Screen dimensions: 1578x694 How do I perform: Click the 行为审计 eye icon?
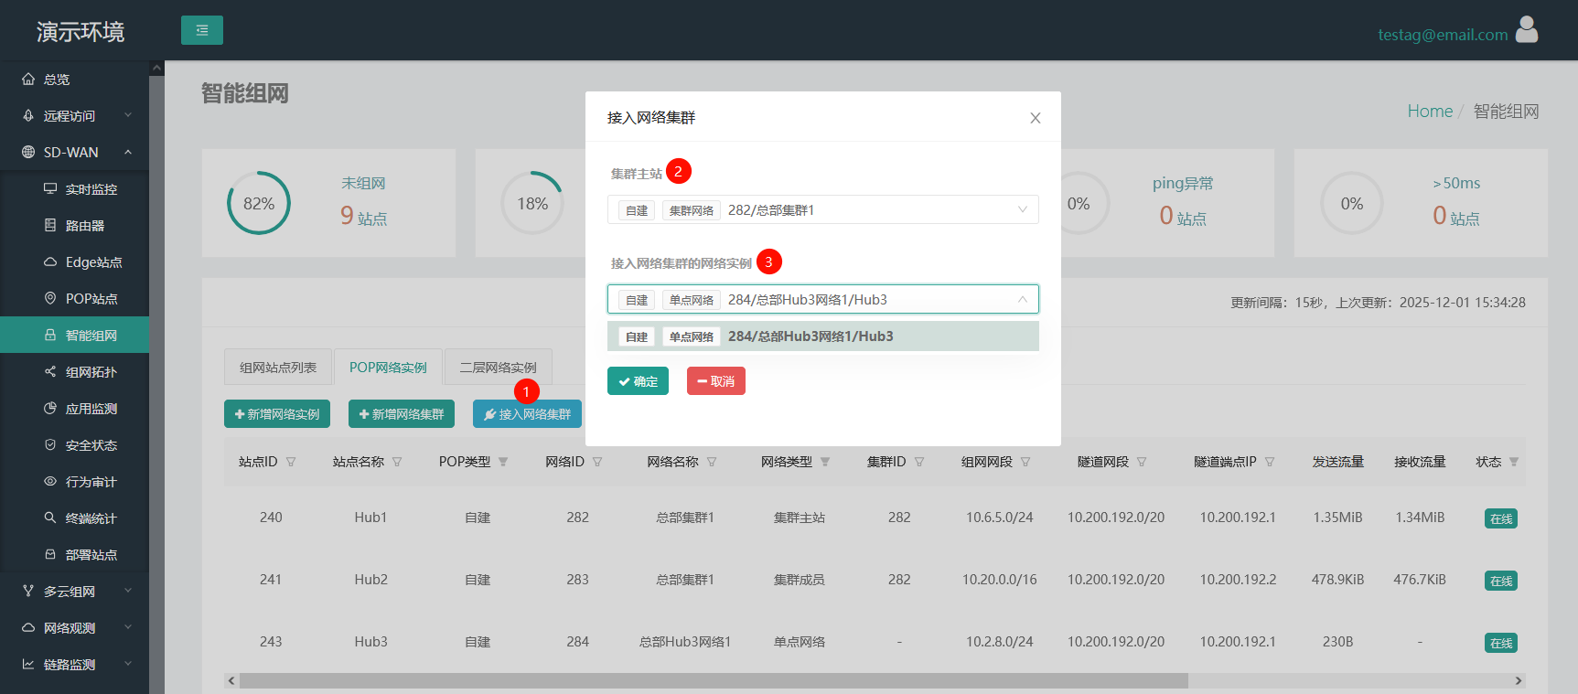pos(50,482)
